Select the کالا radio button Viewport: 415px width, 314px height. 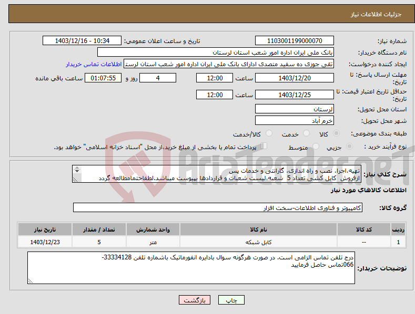(336, 133)
